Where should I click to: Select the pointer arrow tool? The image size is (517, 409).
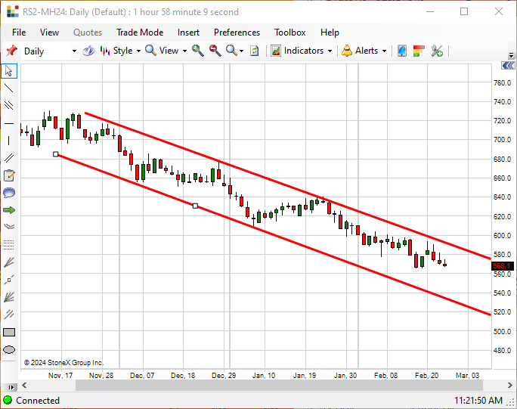tap(9, 71)
